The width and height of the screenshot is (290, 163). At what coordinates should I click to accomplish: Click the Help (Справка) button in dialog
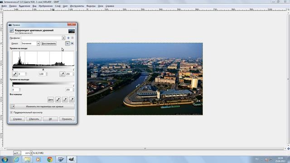(x=17, y=119)
